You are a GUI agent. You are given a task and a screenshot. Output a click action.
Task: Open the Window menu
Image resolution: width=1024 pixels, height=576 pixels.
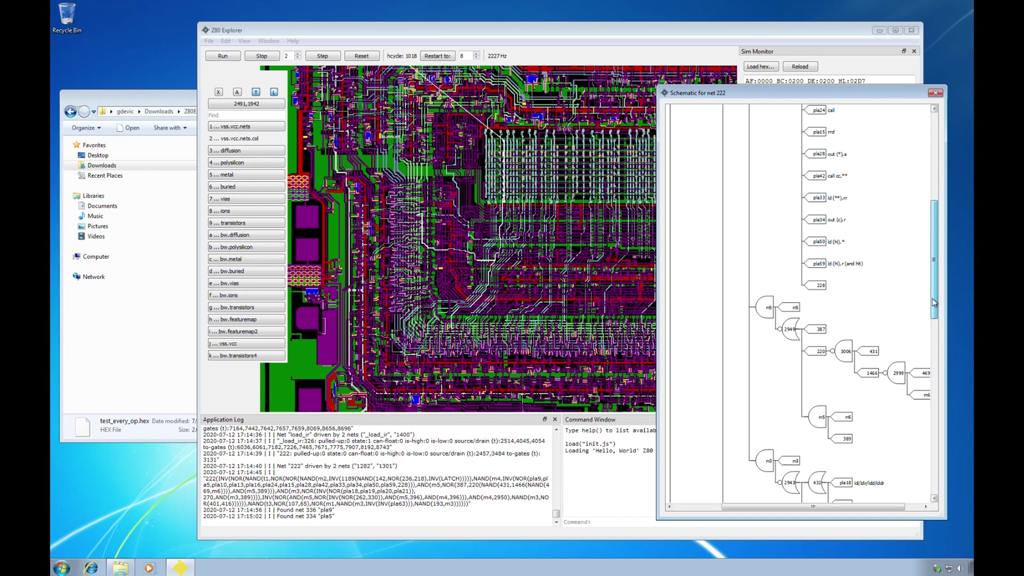coord(268,41)
